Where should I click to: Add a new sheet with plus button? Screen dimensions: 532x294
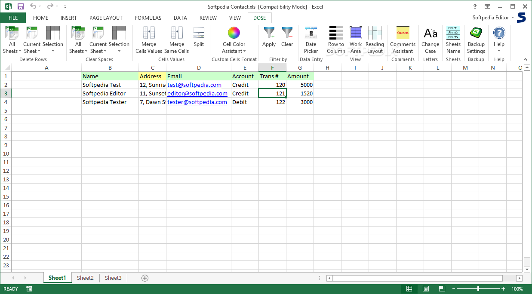[145, 278]
